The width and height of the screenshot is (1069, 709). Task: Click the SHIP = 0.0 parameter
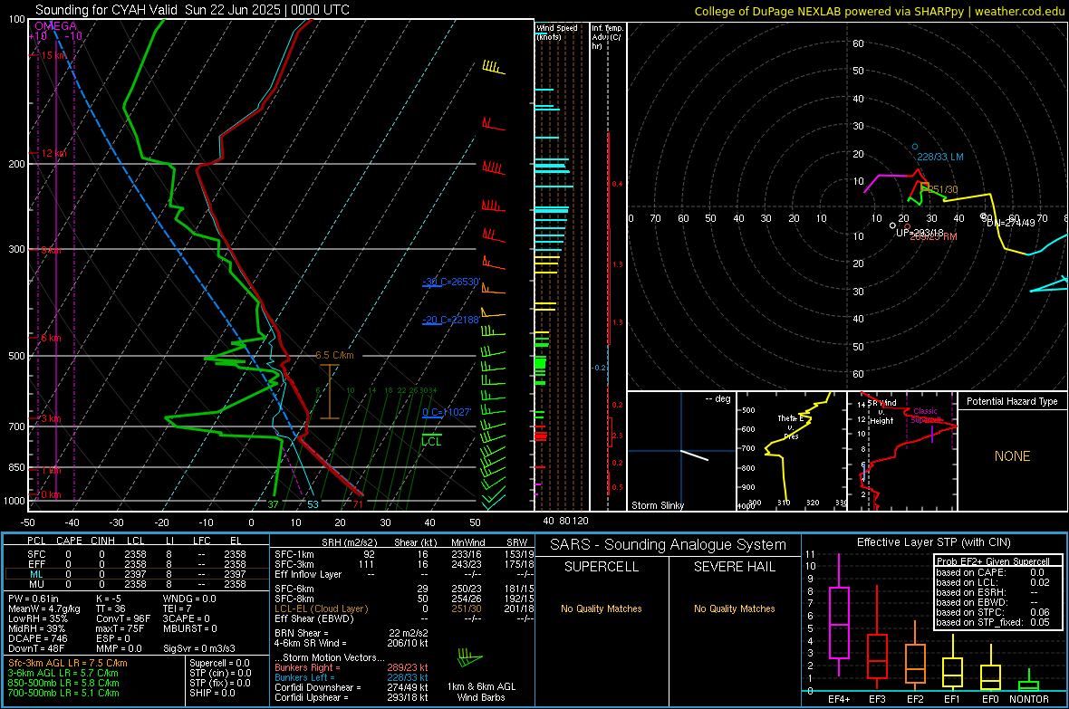click(212, 693)
